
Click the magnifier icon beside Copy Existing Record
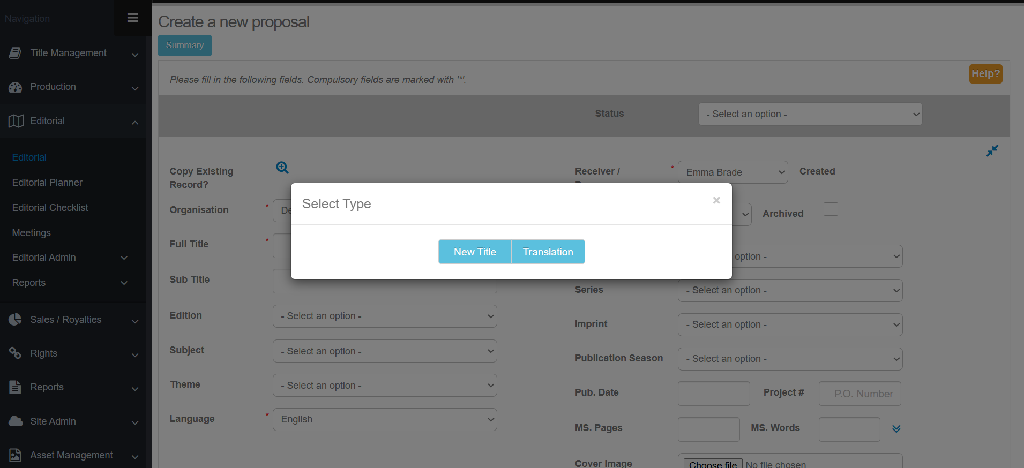click(282, 168)
